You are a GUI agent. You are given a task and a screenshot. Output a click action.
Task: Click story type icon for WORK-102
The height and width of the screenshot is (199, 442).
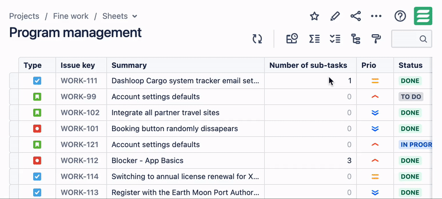[37, 112]
